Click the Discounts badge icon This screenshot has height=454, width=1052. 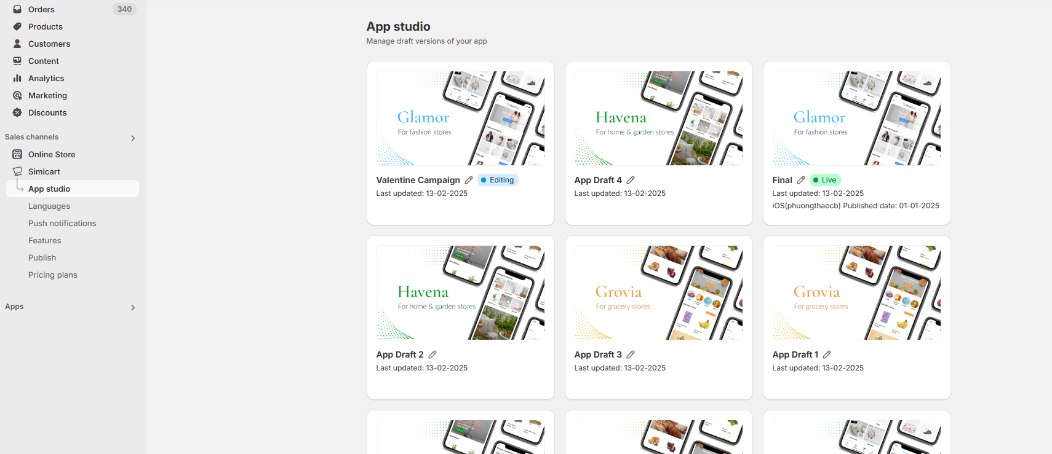click(x=17, y=112)
